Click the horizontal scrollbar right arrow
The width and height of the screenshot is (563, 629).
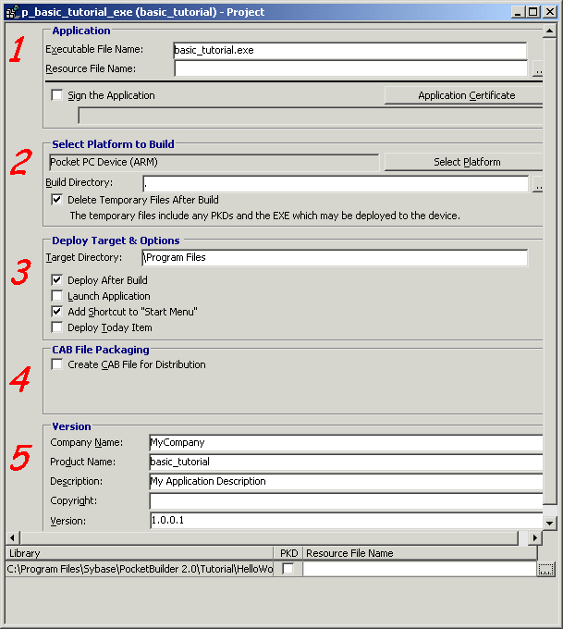coord(534,537)
